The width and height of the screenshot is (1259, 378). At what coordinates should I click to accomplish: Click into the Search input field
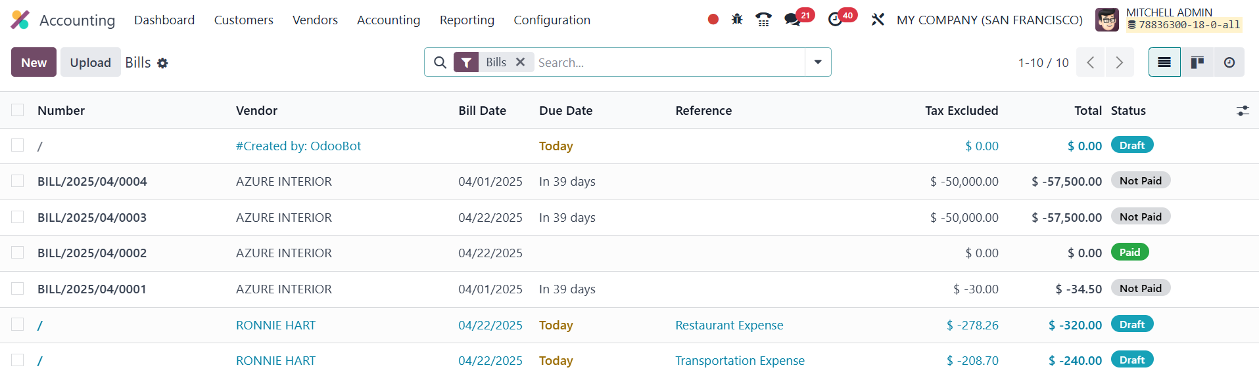click(x=667, y=62)
